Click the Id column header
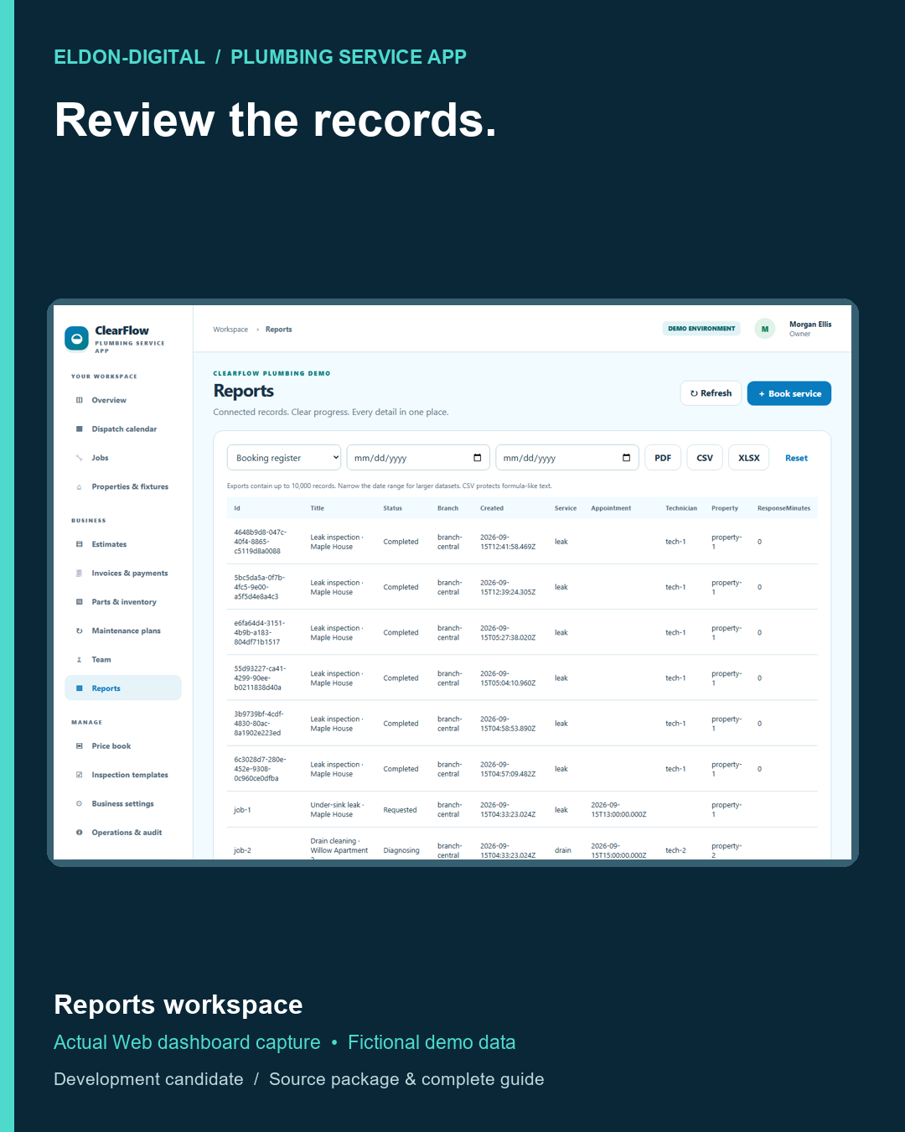Screen dimensions: 905x1132 237,508
